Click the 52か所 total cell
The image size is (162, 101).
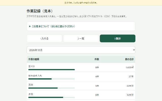(130, 95)
